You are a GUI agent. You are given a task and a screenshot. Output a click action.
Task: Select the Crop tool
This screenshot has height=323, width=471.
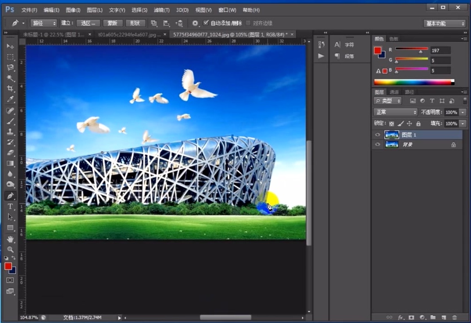pos(10,88)
